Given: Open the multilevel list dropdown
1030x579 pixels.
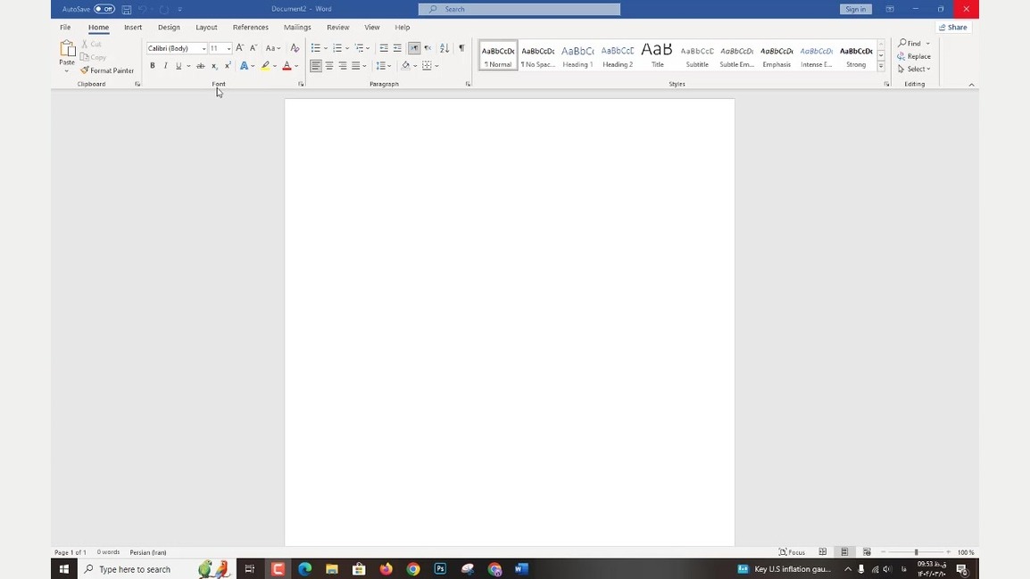Looking at the screenshot, I should point(368,48).
